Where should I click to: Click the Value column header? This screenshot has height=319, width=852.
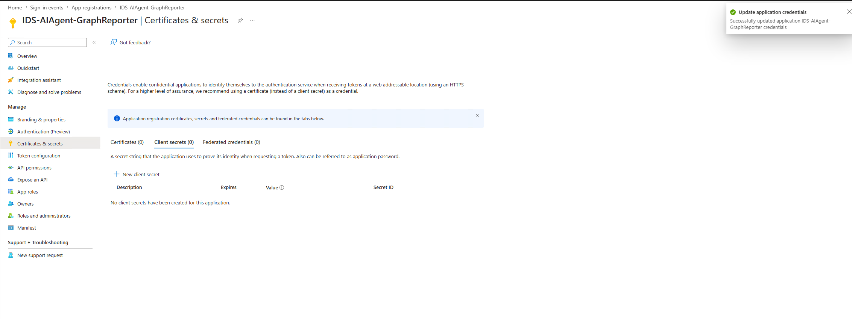tap(272, 187)
